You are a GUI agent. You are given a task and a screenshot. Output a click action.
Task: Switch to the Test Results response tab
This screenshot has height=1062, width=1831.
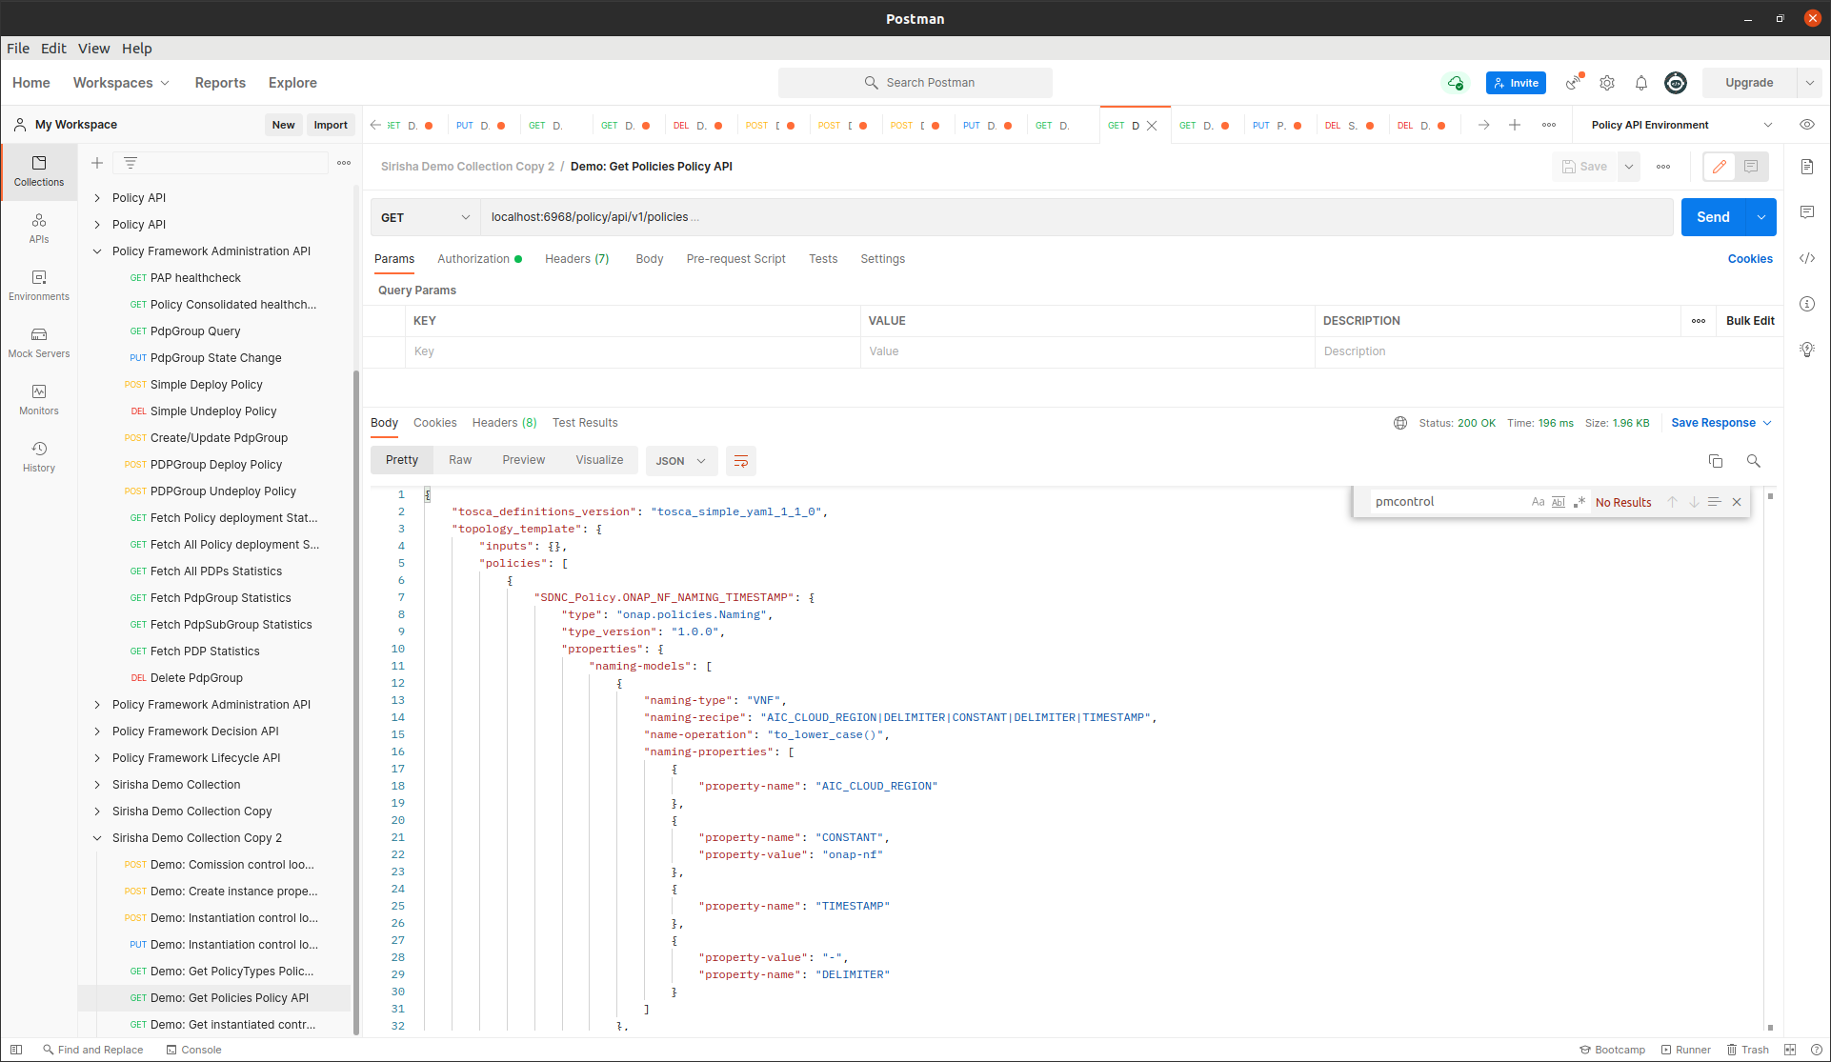point(585,423)
